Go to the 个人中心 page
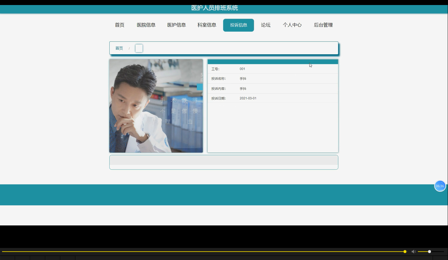Screen dimensions: 448x260 (x=292, y=25)
